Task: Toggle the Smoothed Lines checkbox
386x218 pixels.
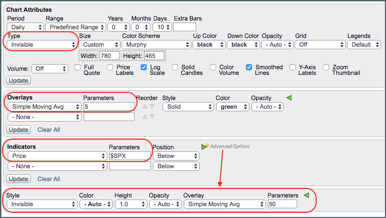Action: 249,67
